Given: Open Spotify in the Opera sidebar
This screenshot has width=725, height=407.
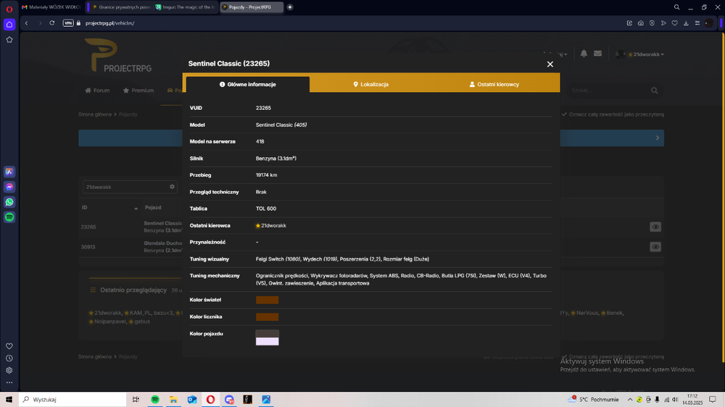Looking at the screenshot, I should click(x=9, y=217).
